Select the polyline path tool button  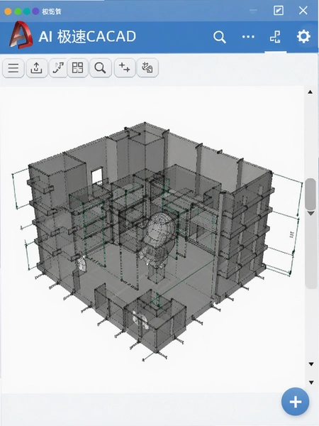[x=58, y=68]
